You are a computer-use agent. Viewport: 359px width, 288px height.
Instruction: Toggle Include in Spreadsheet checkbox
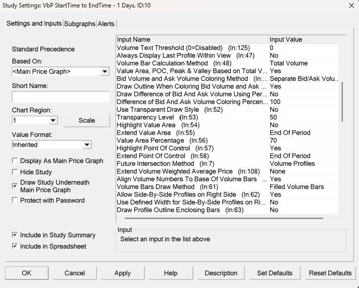click(15, 246)
